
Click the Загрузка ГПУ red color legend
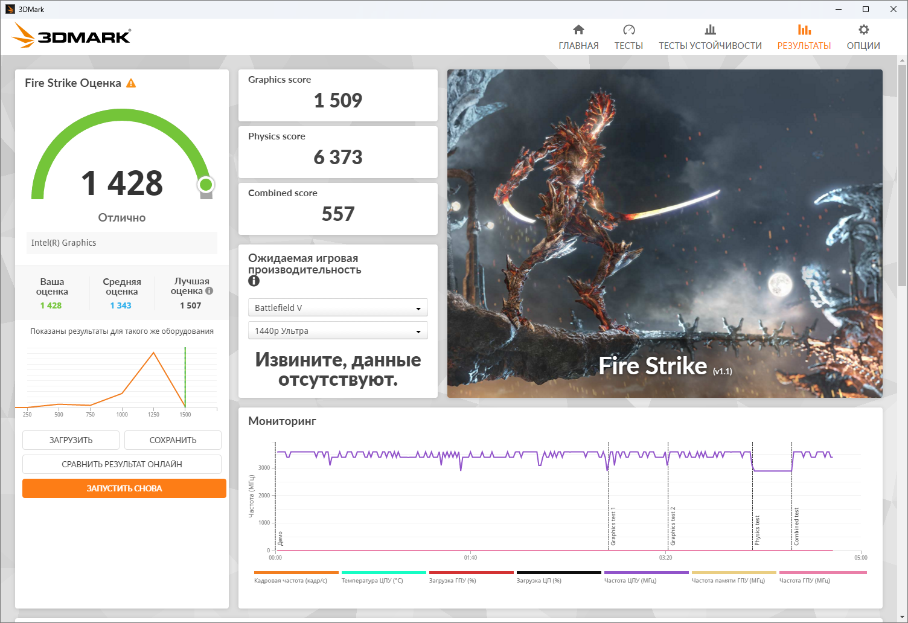click(x=471, y=573)
